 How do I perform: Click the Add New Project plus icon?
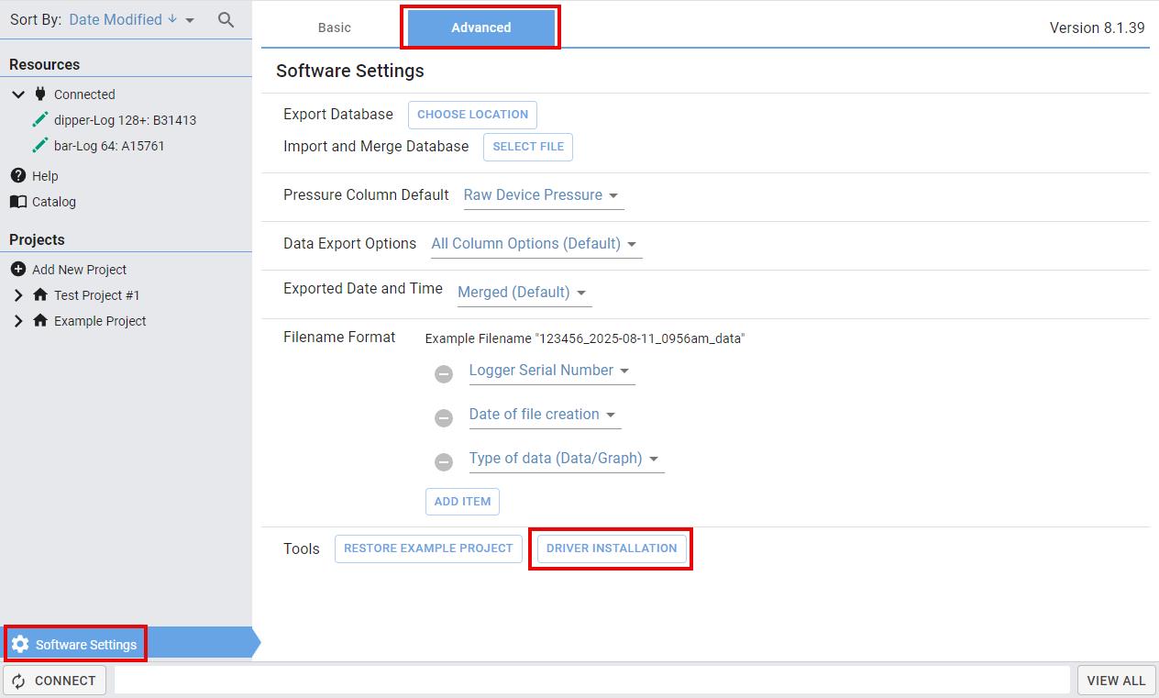pyautogui.click(x=18, y=269)
